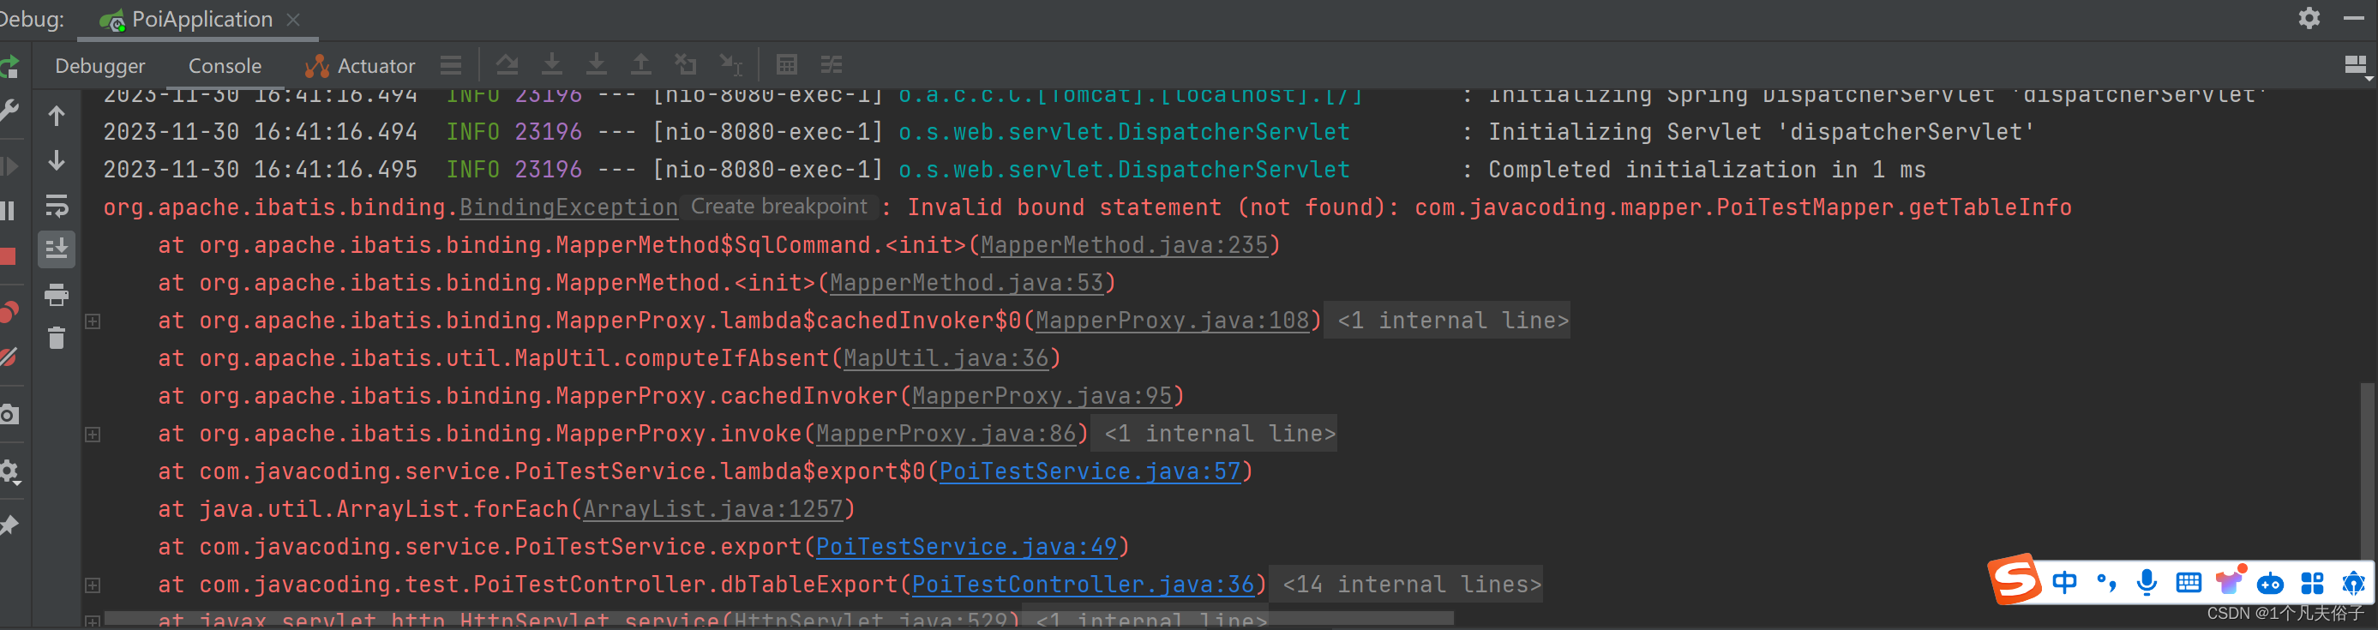The image size is (2378, 630).
Task: Expand the <1 internal line> after MapperProxy.java:108
Action: (x=1448, y=320)
